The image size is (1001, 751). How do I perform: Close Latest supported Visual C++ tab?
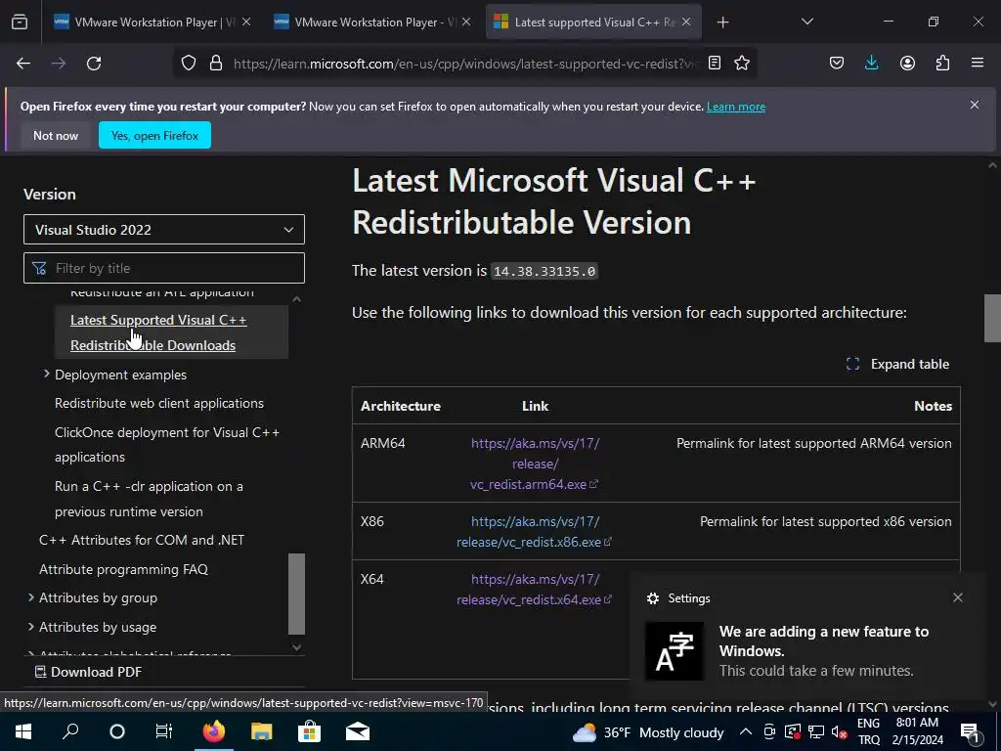coord(686,22)
